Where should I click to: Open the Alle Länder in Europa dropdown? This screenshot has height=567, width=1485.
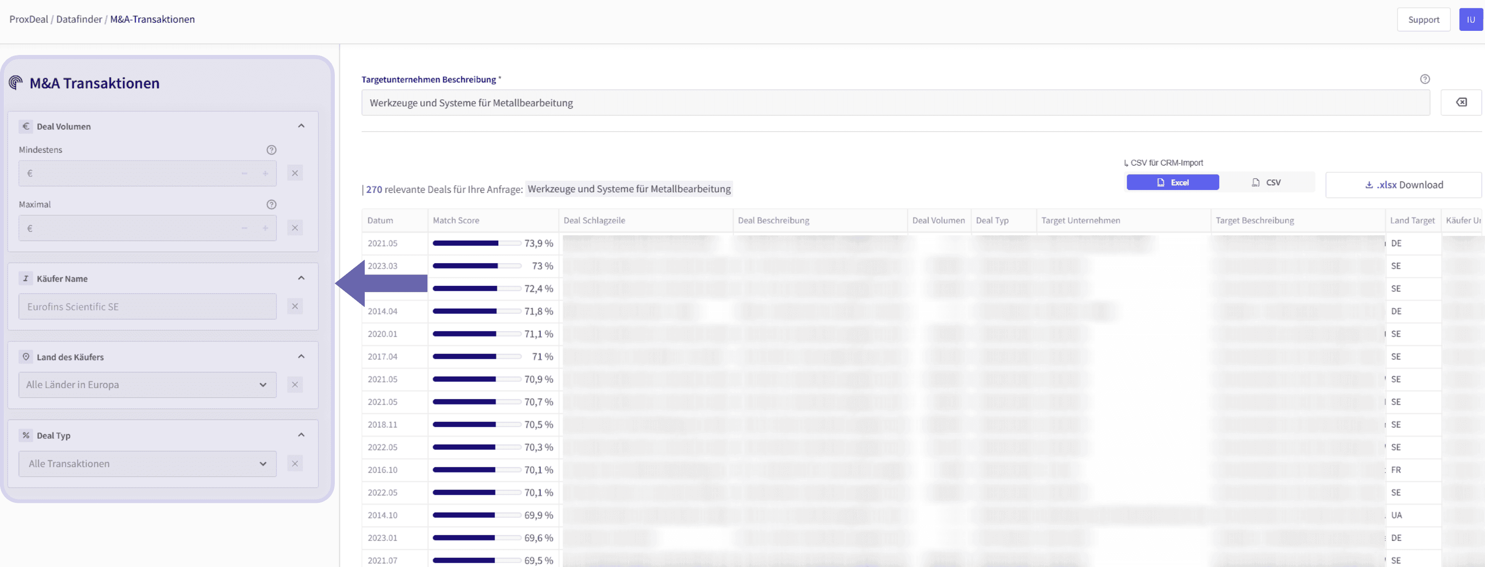point(148,384)
